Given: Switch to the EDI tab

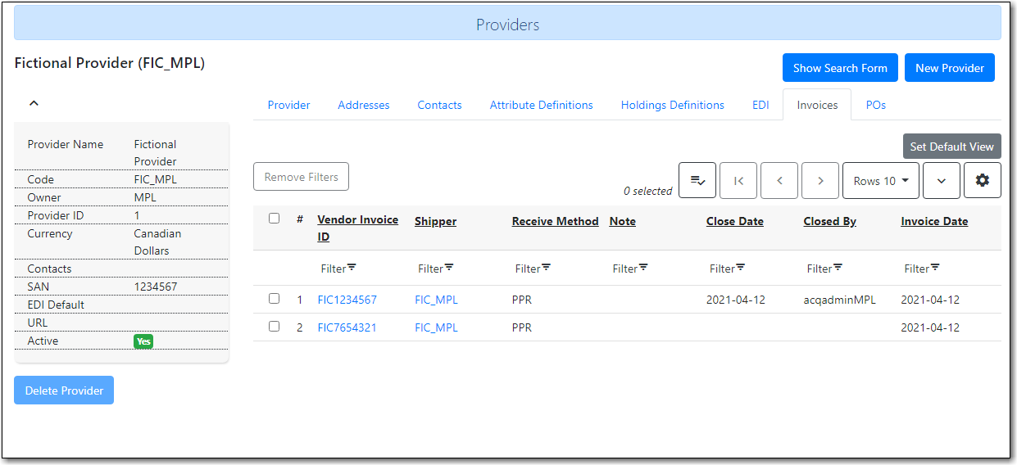Looking at the screenshot, I should pyautogui.click(x=760, y=105).
